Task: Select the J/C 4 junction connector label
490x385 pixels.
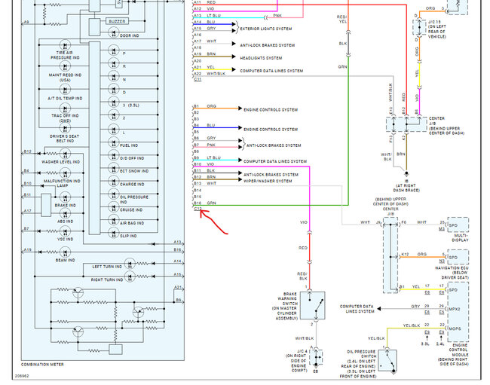Action: [x=296, y=361]
